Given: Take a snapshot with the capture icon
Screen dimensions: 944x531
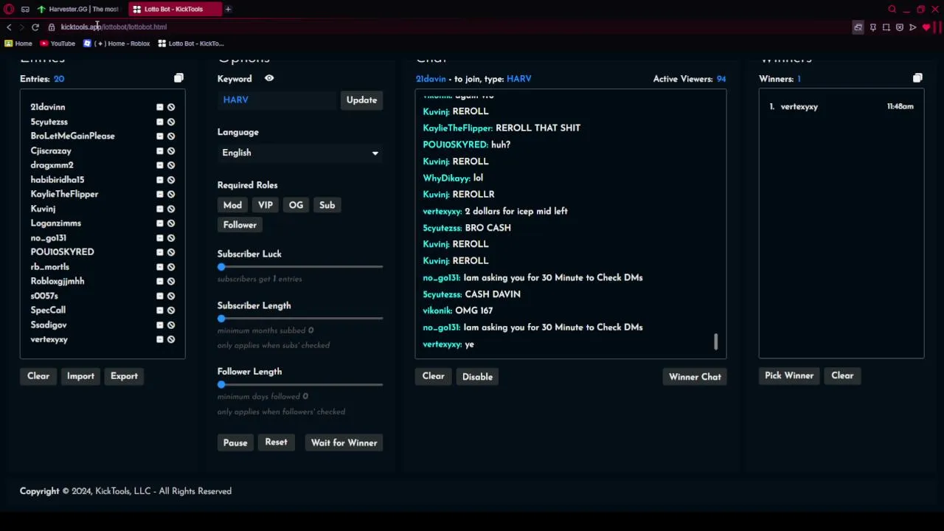Looking at the screenshot, I should (x=886, y=27).
